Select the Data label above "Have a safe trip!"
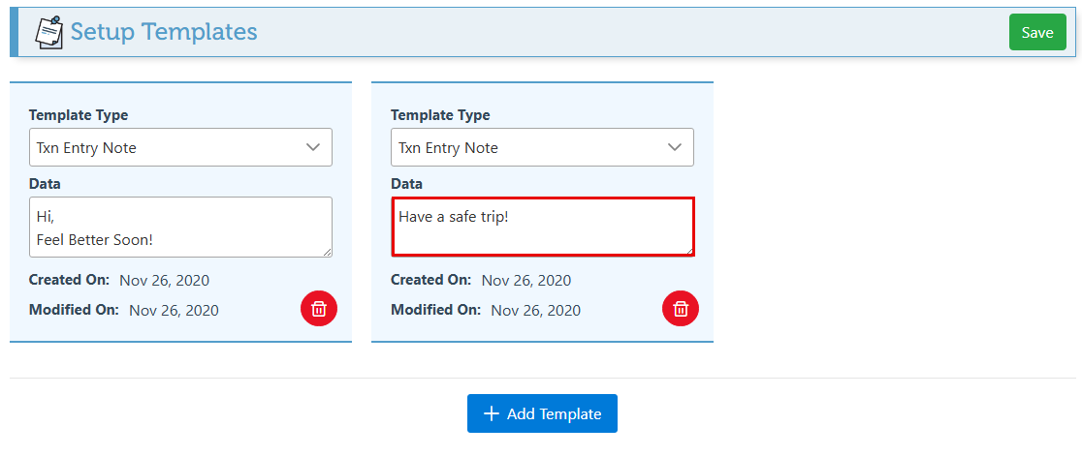1082x457 pixels. click(406, 184)
